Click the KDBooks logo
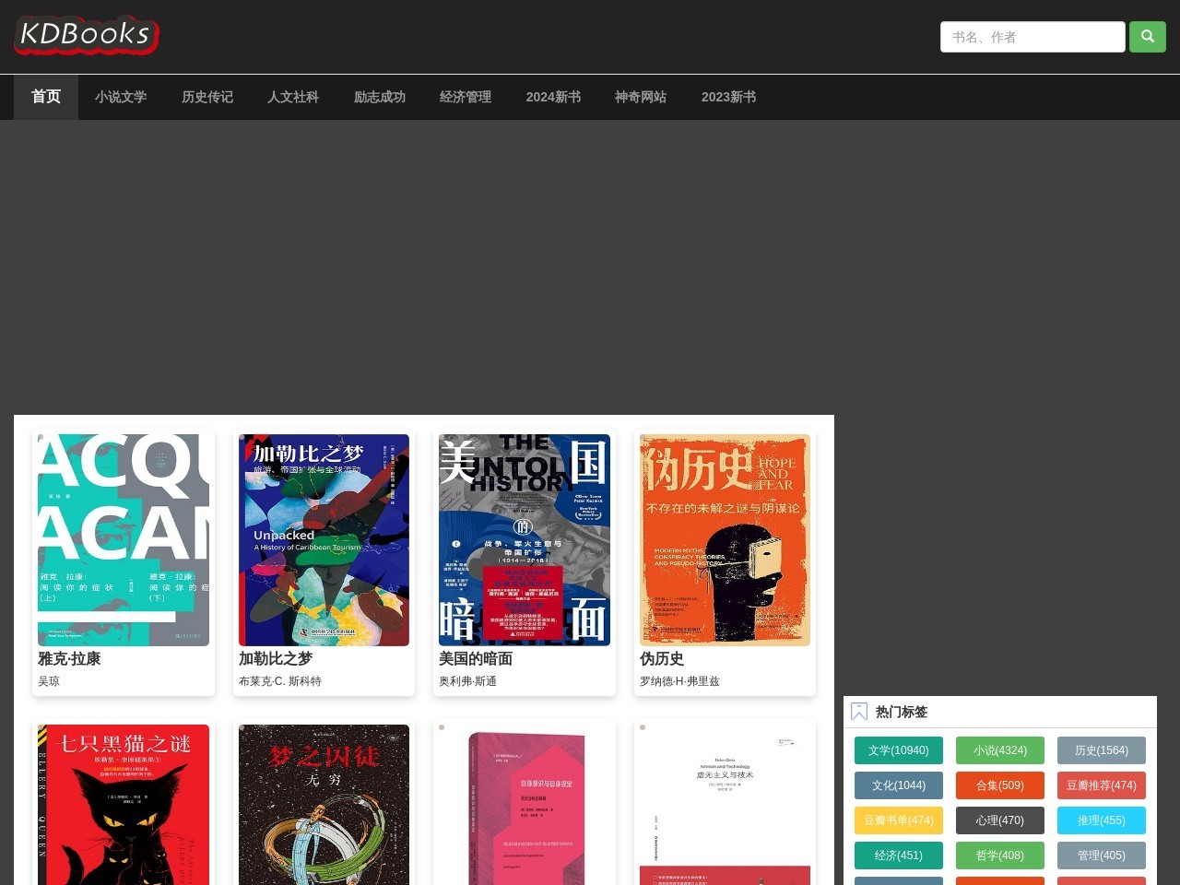 [x=87, y=35]
